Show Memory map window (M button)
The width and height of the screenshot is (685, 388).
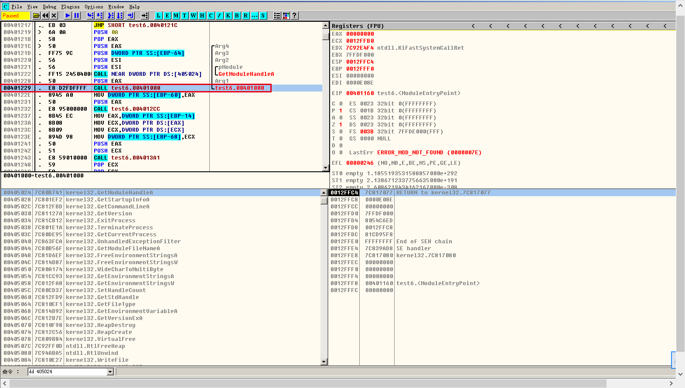click(176, 16)
